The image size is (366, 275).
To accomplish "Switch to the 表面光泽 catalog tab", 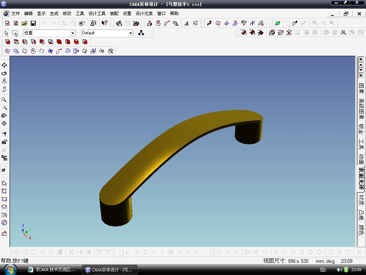I will pyautogui.click(x=361, y=179).
